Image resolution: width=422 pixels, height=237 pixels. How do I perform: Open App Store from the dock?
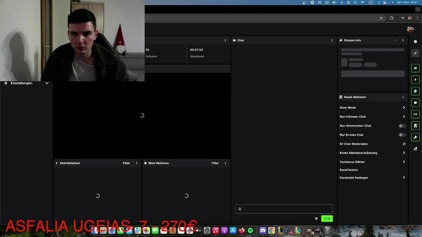click(233, 230)
